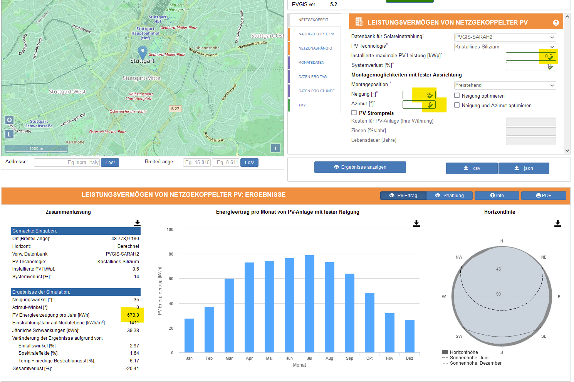Open DATEN PRO TAG tab
The image size is (574, 382).
tap(312, 76)
